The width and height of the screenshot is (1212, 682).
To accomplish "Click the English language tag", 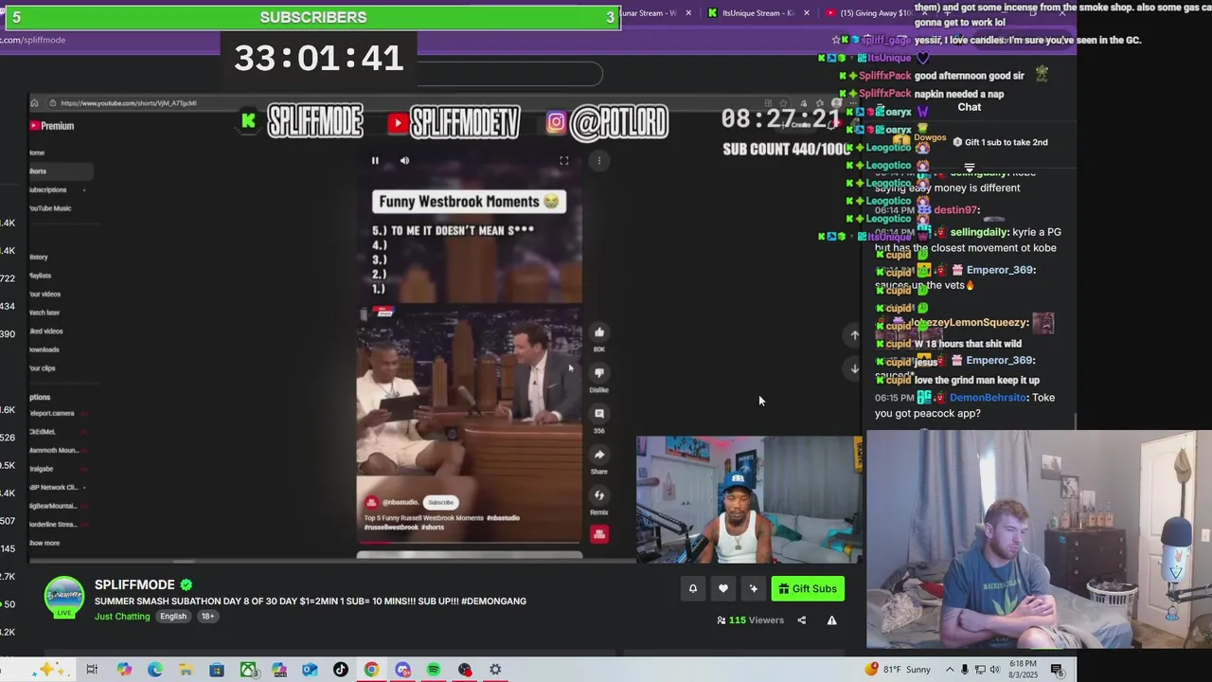I will [x=173, y=617].
